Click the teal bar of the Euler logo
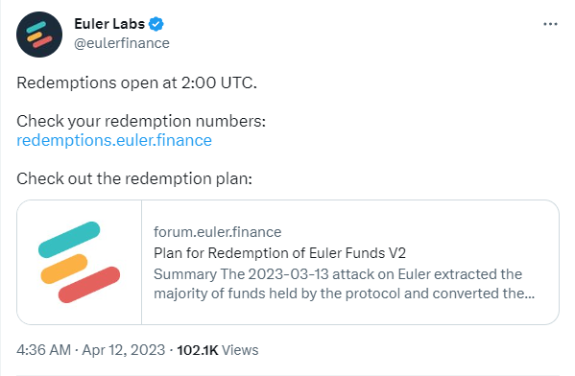The height and width of the screenshot is (376, 575). click(x=69, y=240)
